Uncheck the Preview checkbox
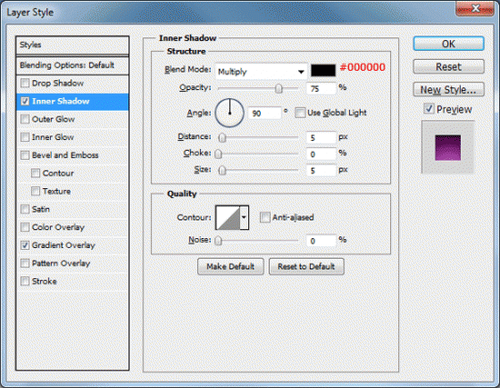This screenshot has height=388, width=500. coord(428,109)
